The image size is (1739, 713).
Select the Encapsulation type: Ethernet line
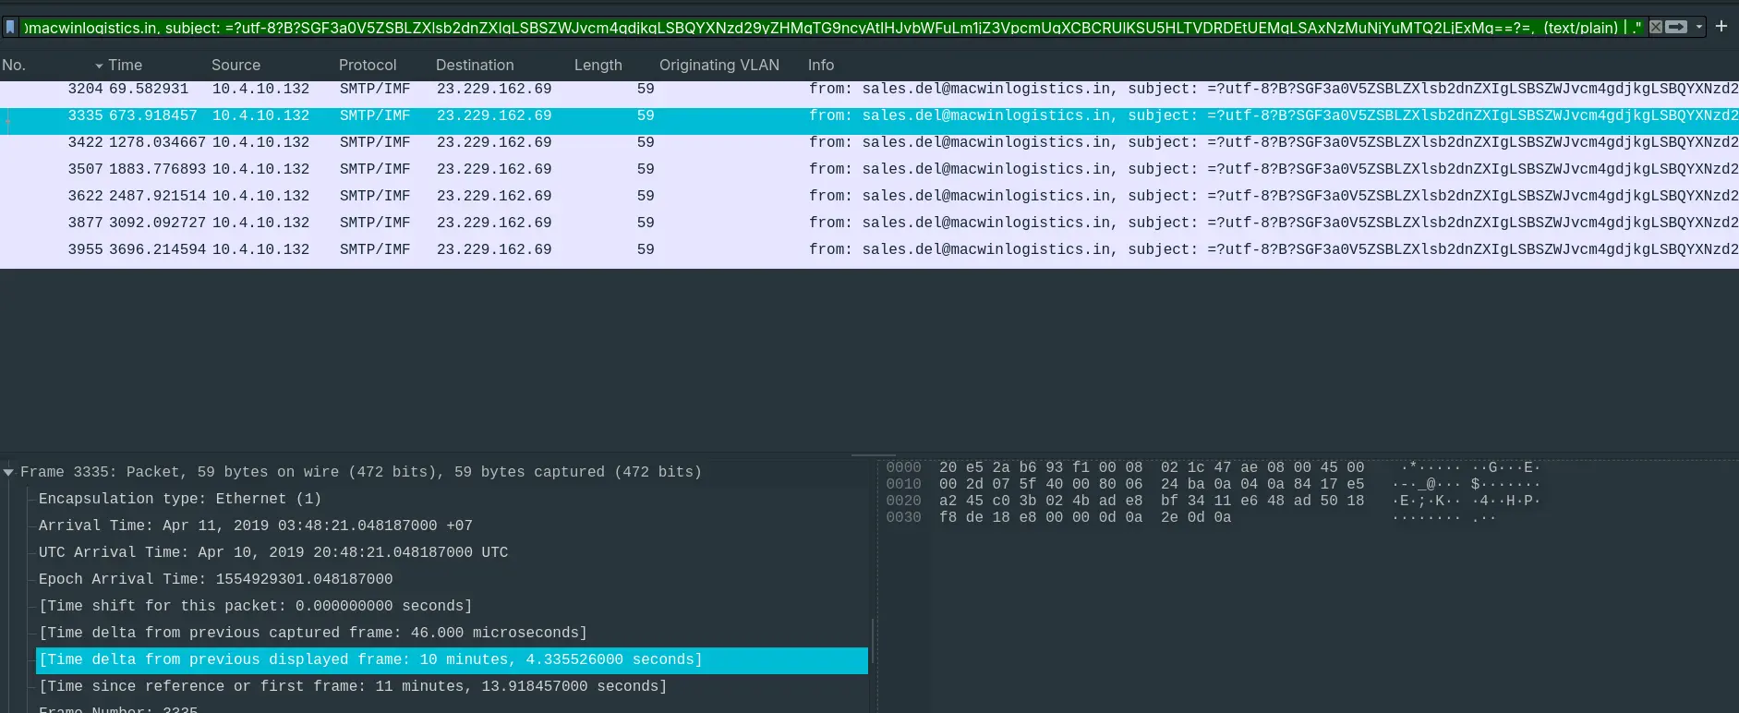[x=180, y=499]
